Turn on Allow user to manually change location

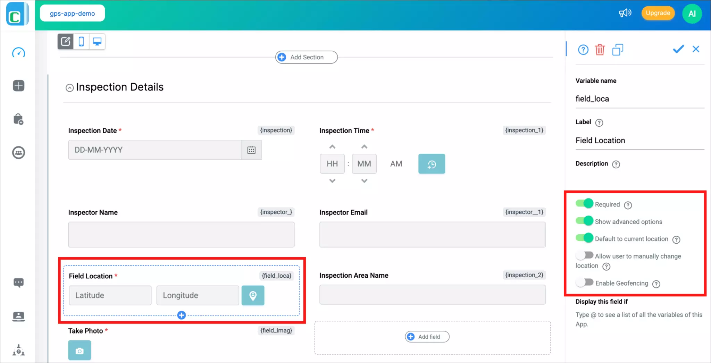tap(584, 255)
